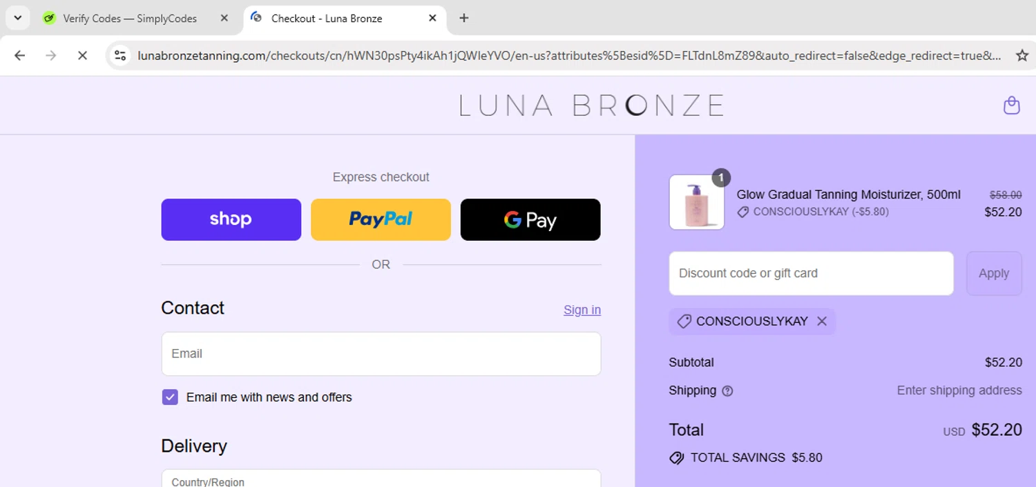Choose Google Pay express checkout
Image resolution: width=1036 pixels, height=487 pixels.
(530, 219)
